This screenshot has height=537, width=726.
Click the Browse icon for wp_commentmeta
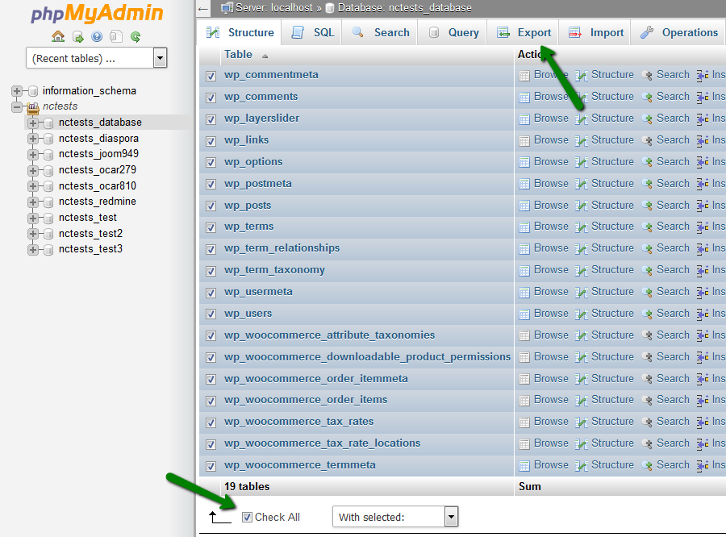pyautogui.click(x=524, y=76)
